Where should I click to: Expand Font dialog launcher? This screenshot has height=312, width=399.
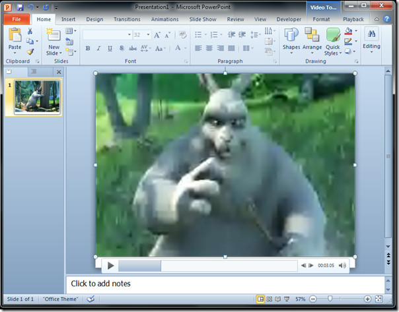pos(186,61)
